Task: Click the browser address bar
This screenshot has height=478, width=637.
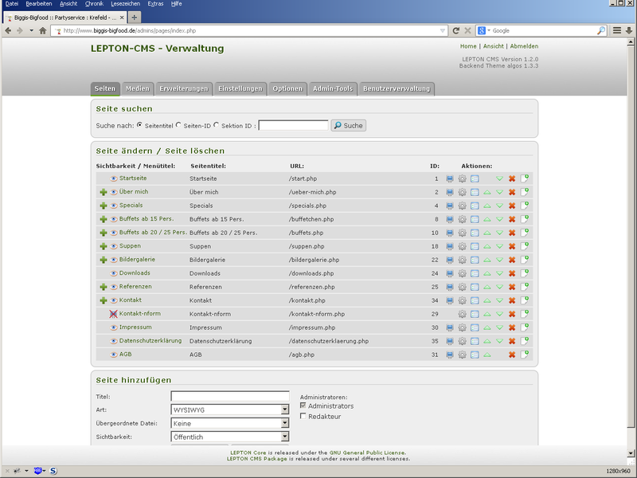Action: click(249, 30)
